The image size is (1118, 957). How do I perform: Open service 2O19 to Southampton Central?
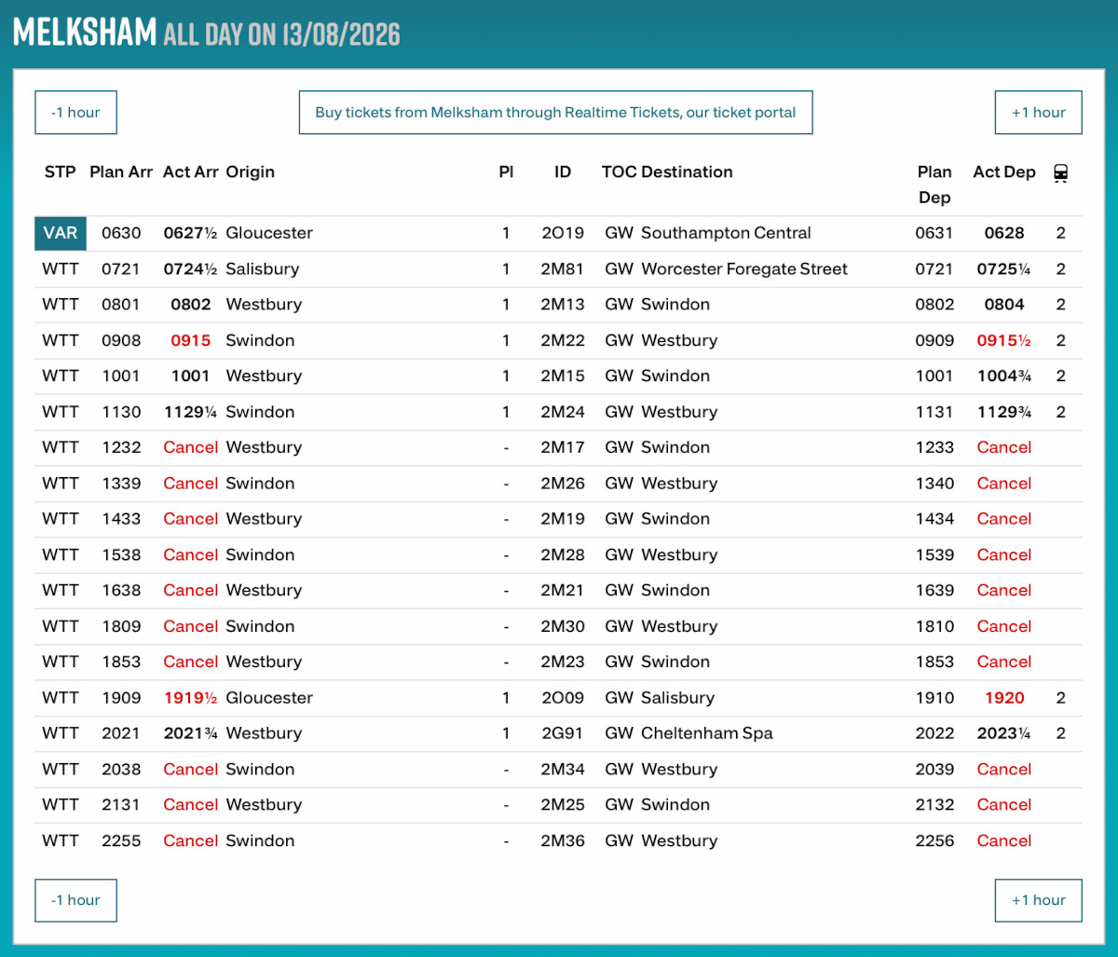(563, 233)
